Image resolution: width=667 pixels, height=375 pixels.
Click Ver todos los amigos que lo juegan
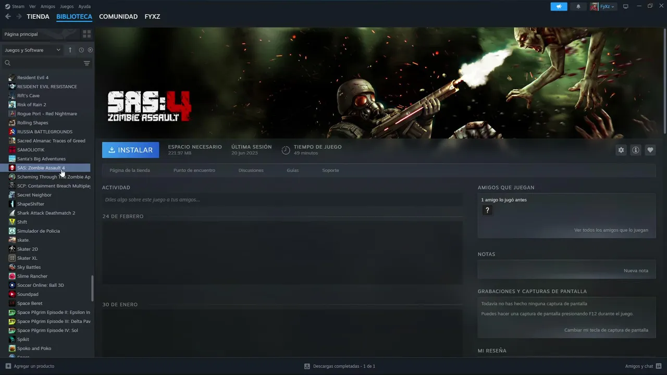[x=611, y=230]
